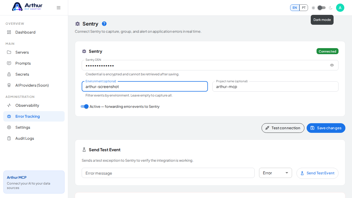Click the Test connection button
Screen dimensions: 352x198
(x=283, y=128)
